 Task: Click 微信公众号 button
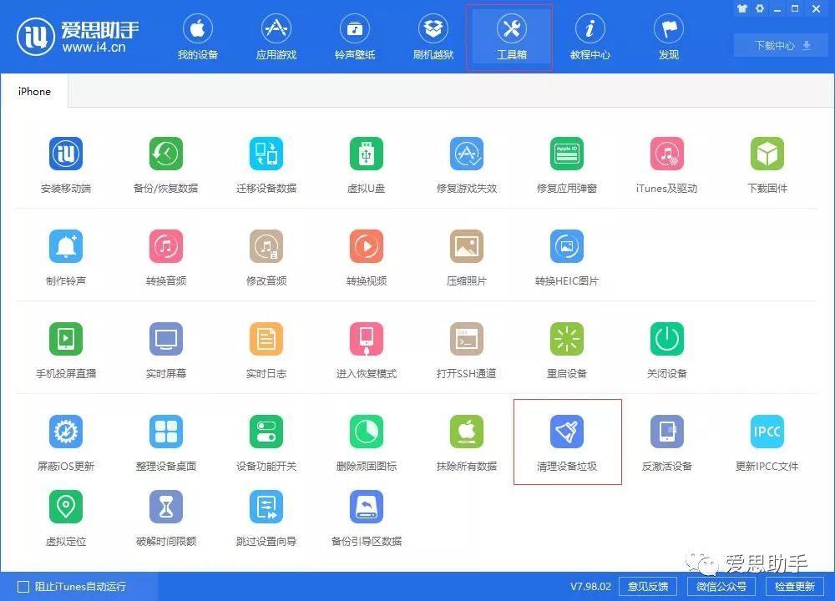click(x=721, y=587)
